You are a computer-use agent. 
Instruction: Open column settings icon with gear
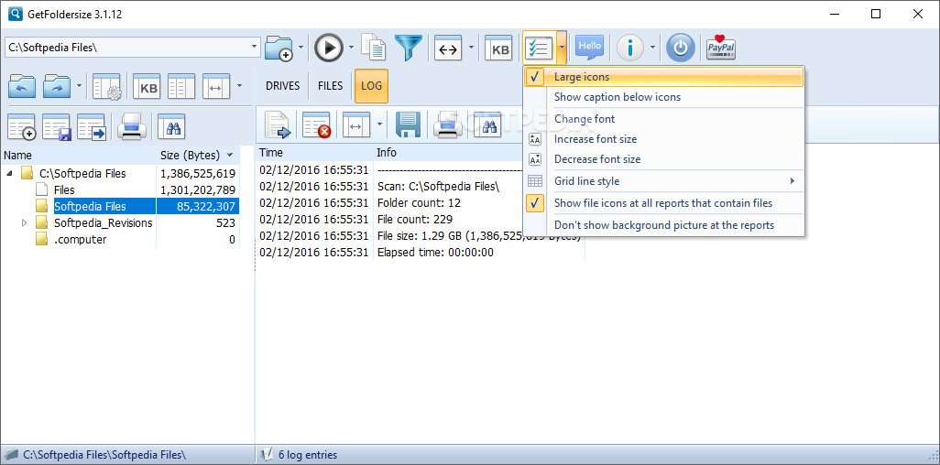tap(106, 86)
